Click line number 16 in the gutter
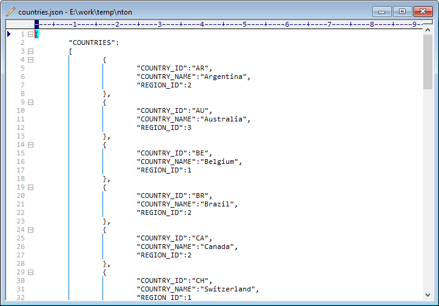This screenshot has width=439, height=306. click(21, 161)
